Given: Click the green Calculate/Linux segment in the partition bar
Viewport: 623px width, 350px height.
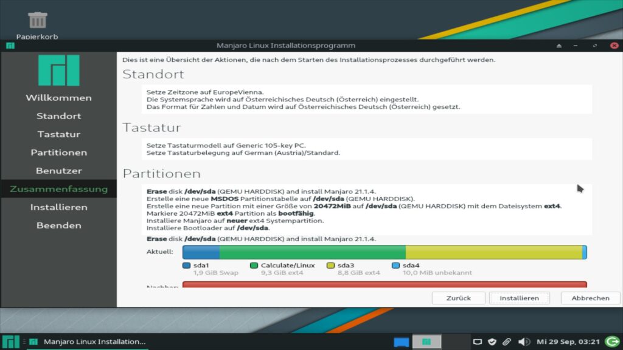Looking at the screenshot, I should click(x=312, y=252).
